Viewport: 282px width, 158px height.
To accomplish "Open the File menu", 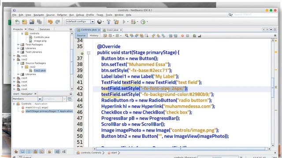I will click(15, 15).
